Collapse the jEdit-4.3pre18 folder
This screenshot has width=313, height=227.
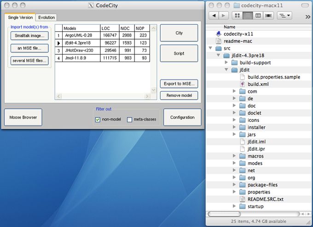point(218,55)
